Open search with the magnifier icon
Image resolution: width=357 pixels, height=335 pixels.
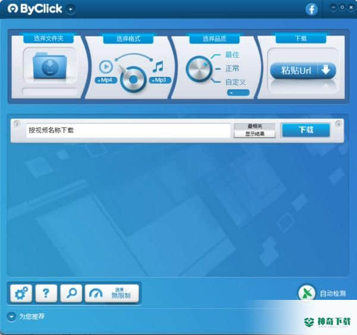[71, 293]
